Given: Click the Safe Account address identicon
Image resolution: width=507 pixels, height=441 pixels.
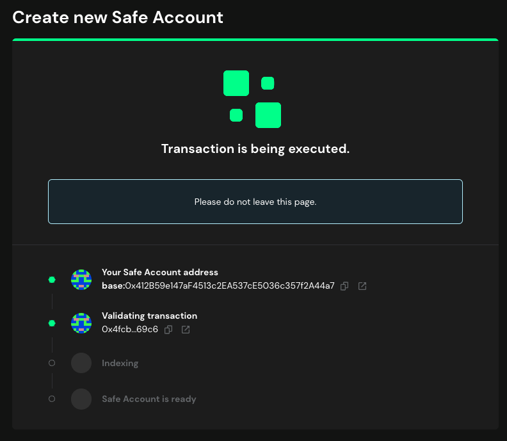Looking at the screenshot, I should [81, 280].
